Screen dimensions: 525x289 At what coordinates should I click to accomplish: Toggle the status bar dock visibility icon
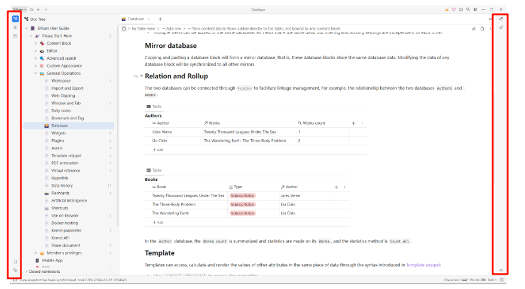point(15,280)
